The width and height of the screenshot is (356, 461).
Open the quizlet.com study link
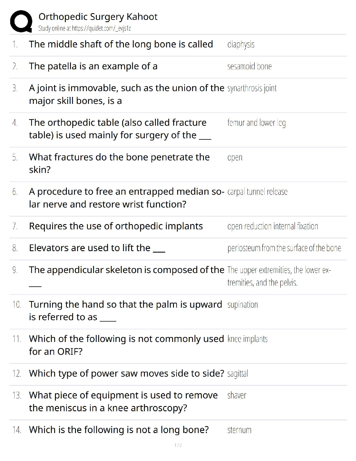point(84,29)
